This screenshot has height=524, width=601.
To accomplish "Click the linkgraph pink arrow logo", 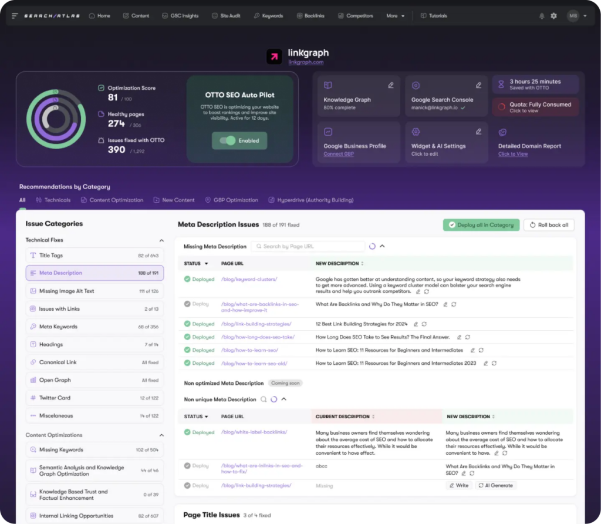I will click(274, 56).
